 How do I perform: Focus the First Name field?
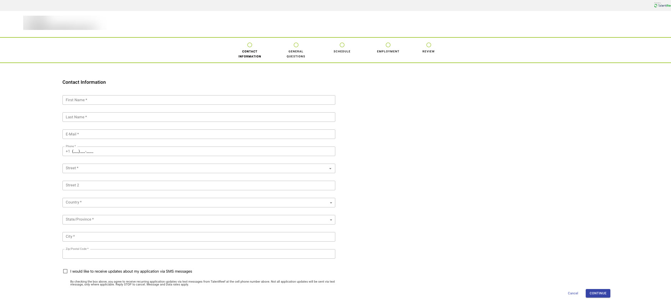[199, 100]
